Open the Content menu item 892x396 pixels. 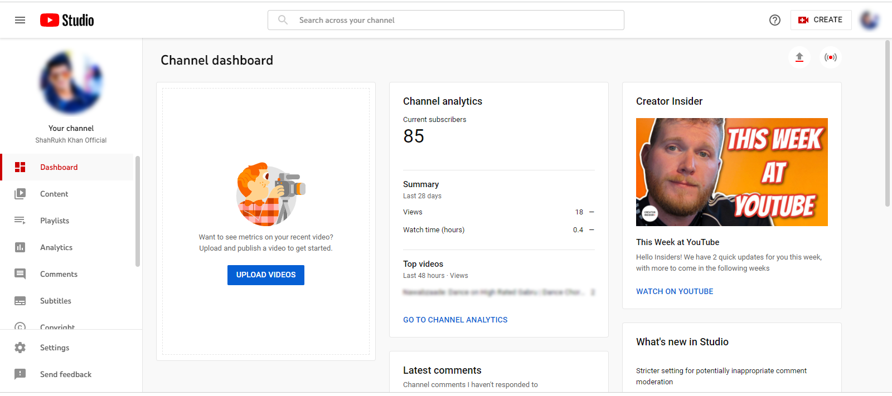point(54,194)
